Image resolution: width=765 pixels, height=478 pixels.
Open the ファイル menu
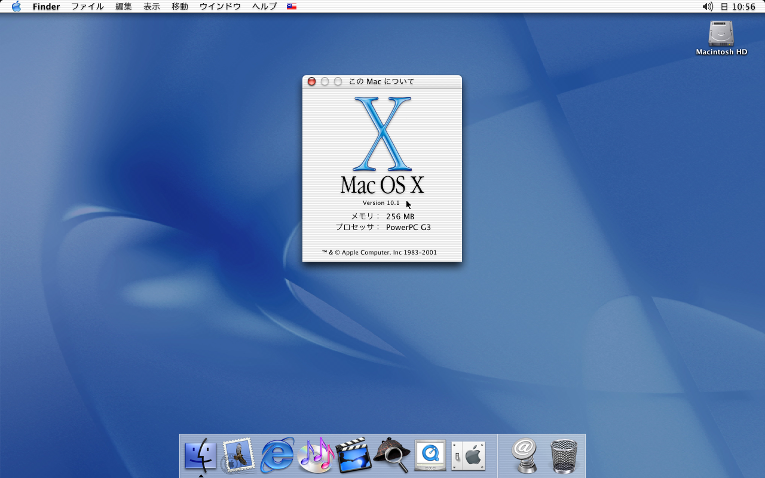coord(87,7)
